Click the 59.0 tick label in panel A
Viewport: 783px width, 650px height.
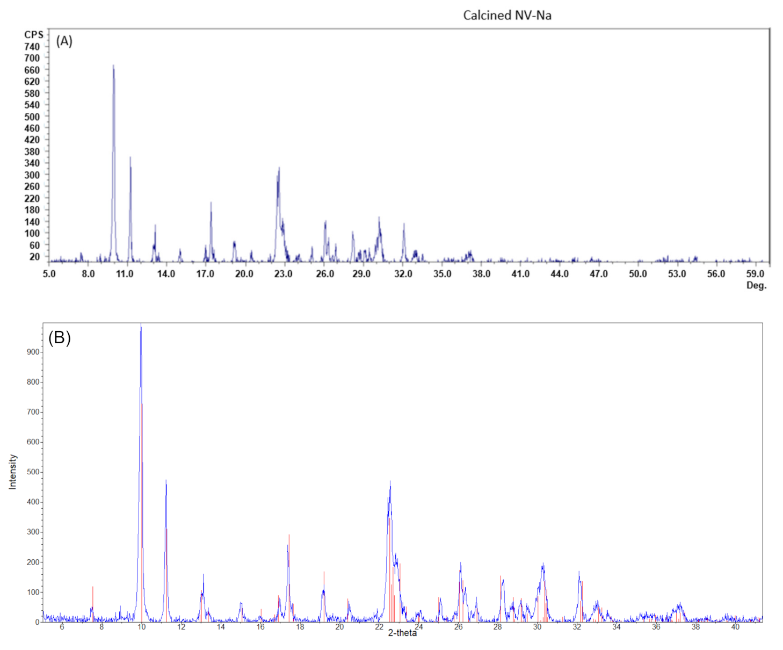[x=755, y=274]
